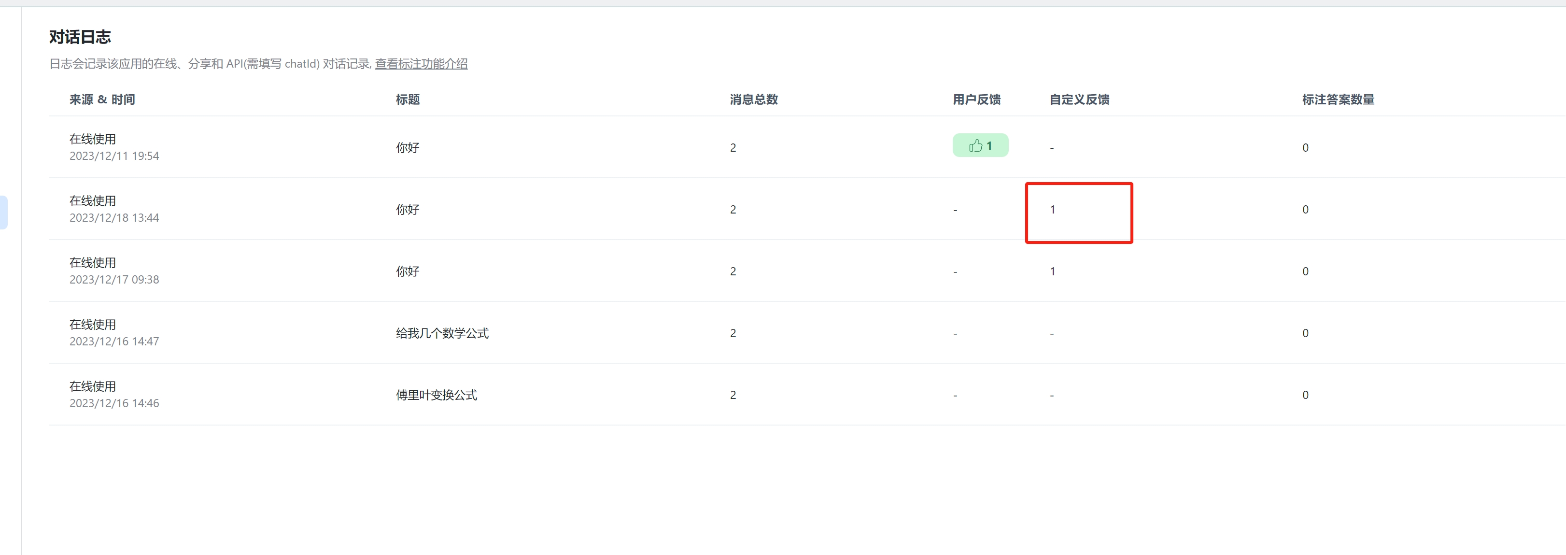Open the log dated 2023/12/17 09:38
Image resolution: width=1566 pixels, height=555 pixels.
tap(114, 280)
